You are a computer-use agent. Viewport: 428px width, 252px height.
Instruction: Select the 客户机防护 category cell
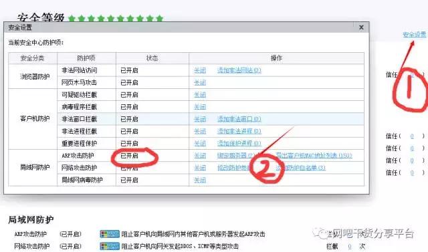tap(33, 119)
